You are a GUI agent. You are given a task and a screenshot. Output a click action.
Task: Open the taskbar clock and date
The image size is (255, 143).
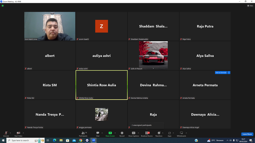click(243, 140)
